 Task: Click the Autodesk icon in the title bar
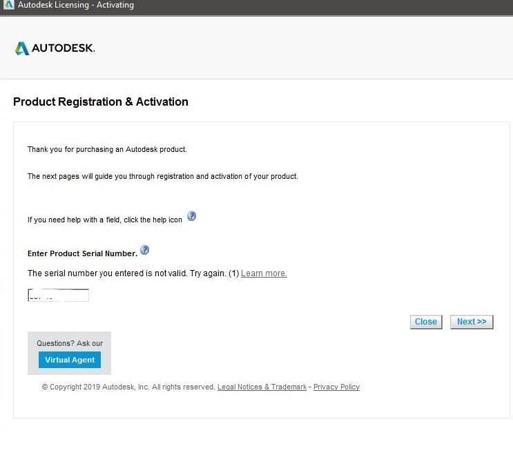point(8,6)
